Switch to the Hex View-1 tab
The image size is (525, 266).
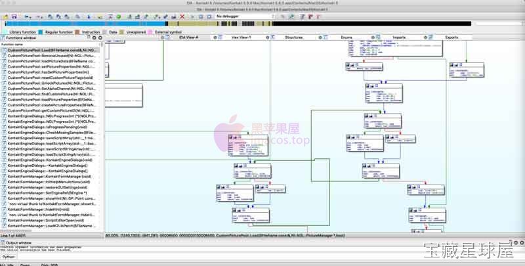click(241, 37)
